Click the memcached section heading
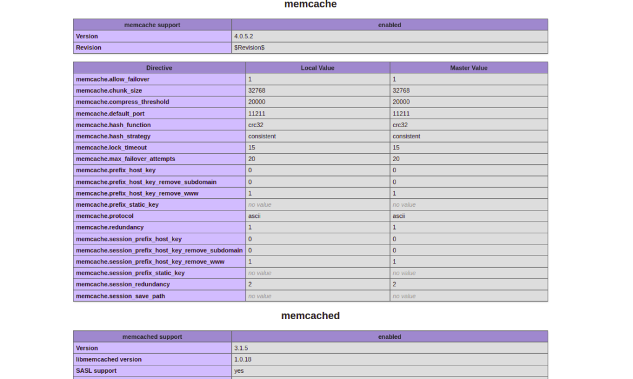Screen dimensions: 633x379 [310, 315]
